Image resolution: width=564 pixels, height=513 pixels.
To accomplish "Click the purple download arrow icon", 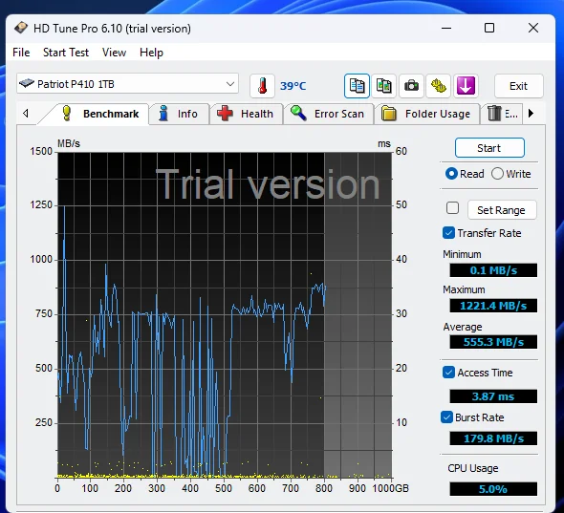I will click(466, 86).
